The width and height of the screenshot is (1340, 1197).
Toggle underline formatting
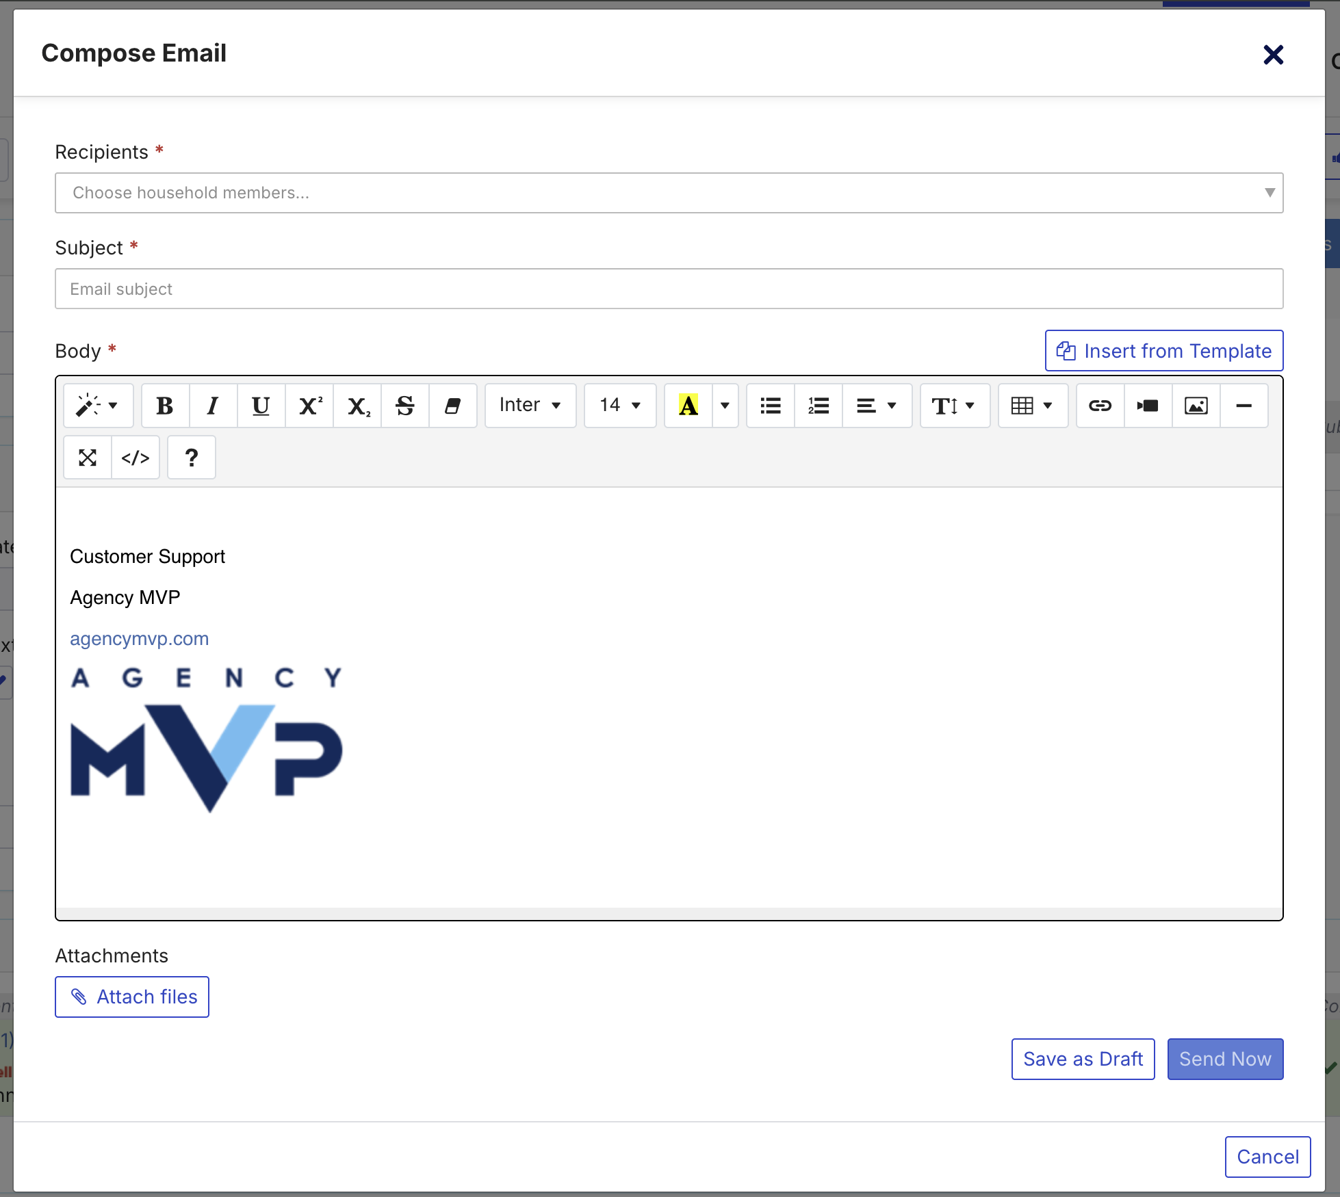pos(261,406)
